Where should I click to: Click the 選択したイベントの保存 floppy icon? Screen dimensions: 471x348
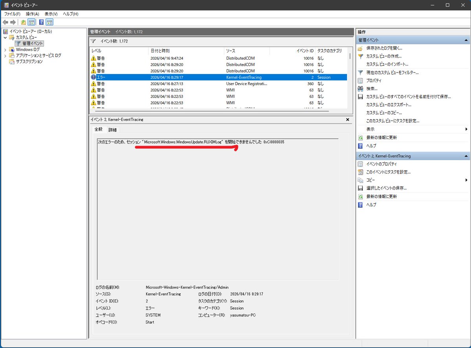pos(361,188)
